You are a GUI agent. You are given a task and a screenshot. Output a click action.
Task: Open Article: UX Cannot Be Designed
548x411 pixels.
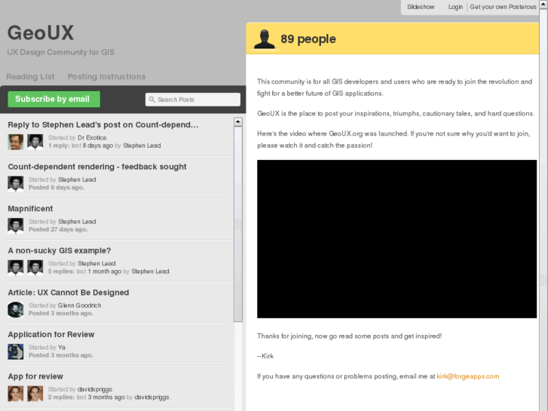click(x=69, y=293)
